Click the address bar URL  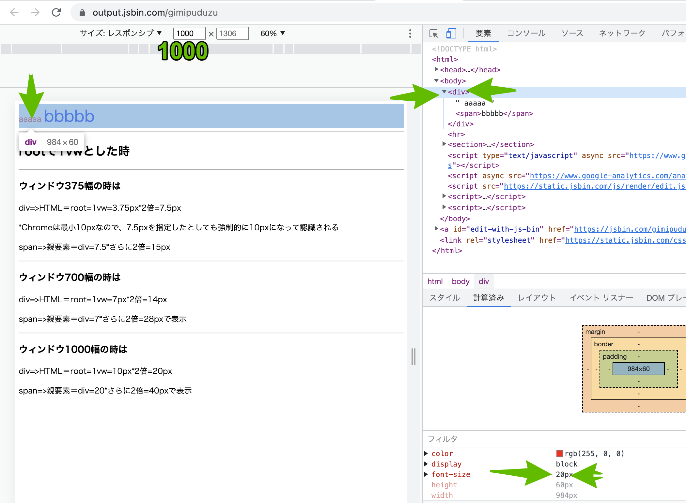point(155,13)
